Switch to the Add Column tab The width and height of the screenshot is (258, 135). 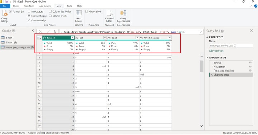pyautogui.click(x=45, y=6)
